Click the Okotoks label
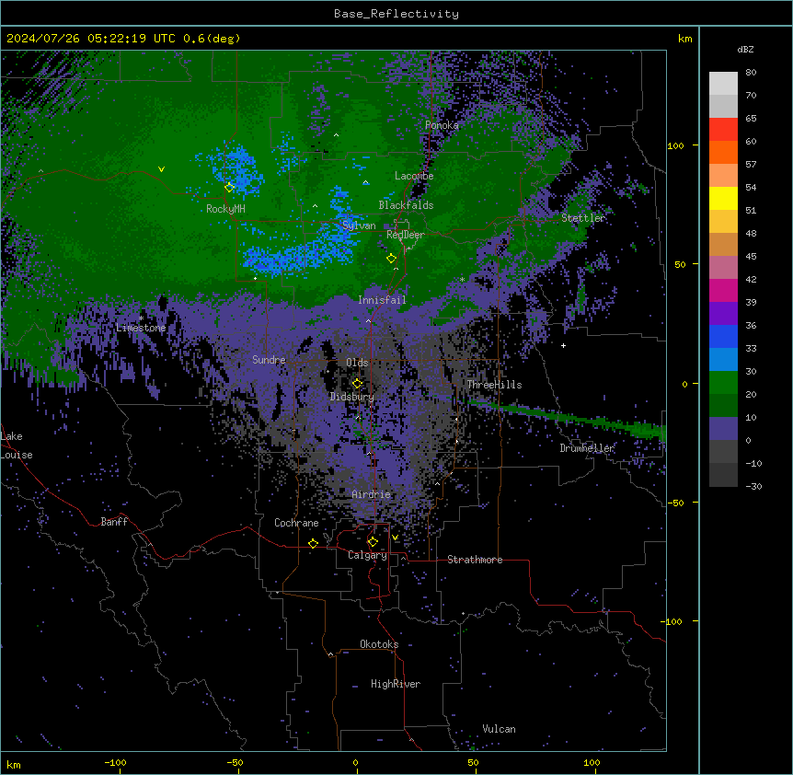The image size is (793, 775). click(x=379, y=644)
